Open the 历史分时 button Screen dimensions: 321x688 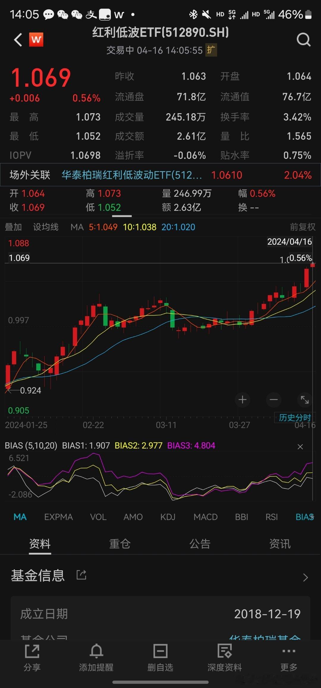[295, 418]
